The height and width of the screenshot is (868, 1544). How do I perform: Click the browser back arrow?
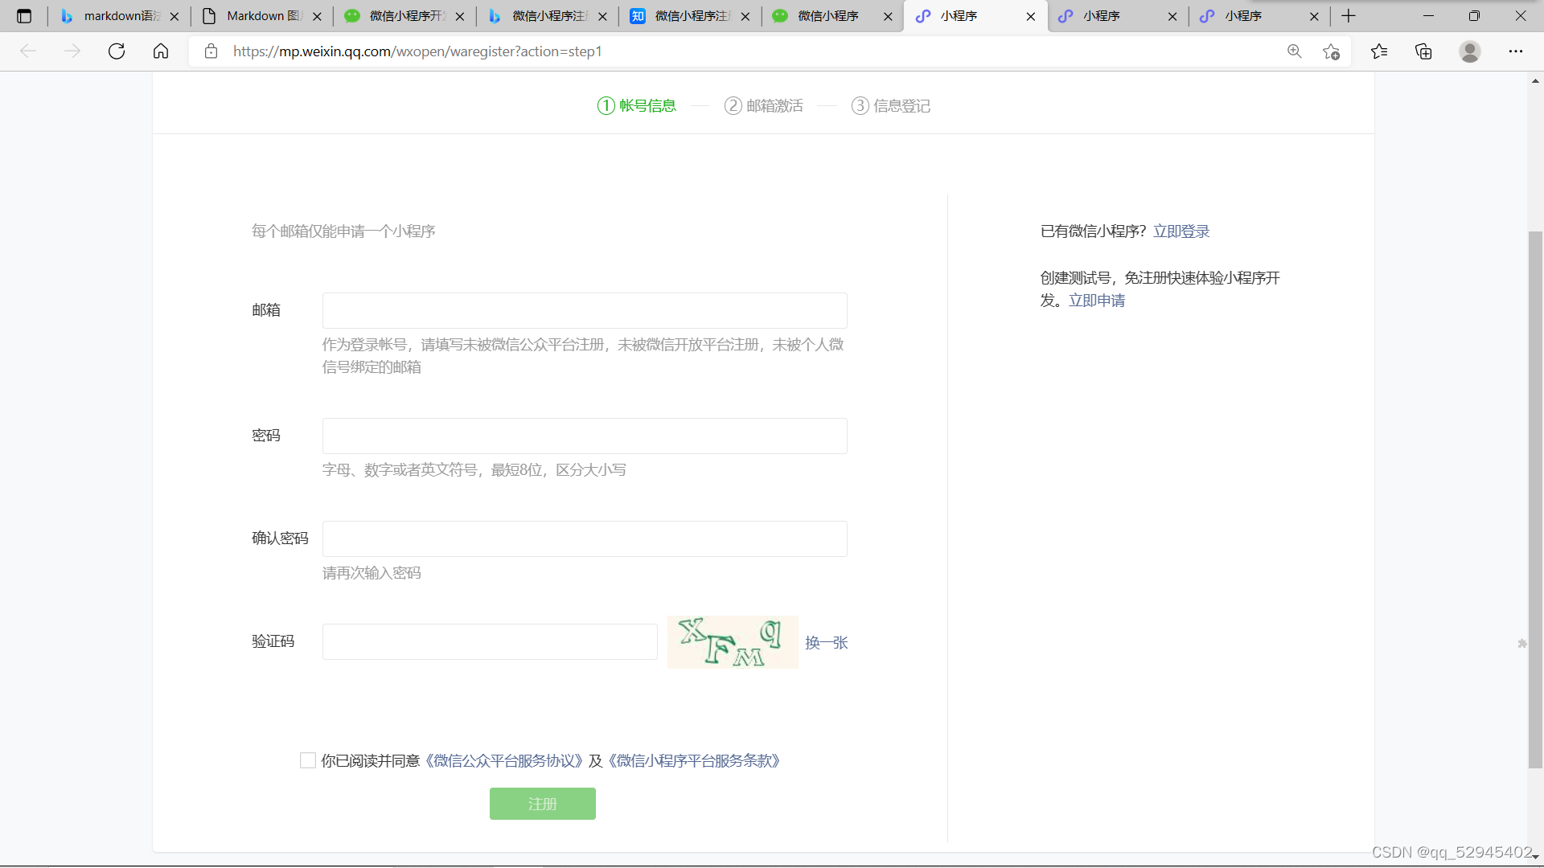28,51
